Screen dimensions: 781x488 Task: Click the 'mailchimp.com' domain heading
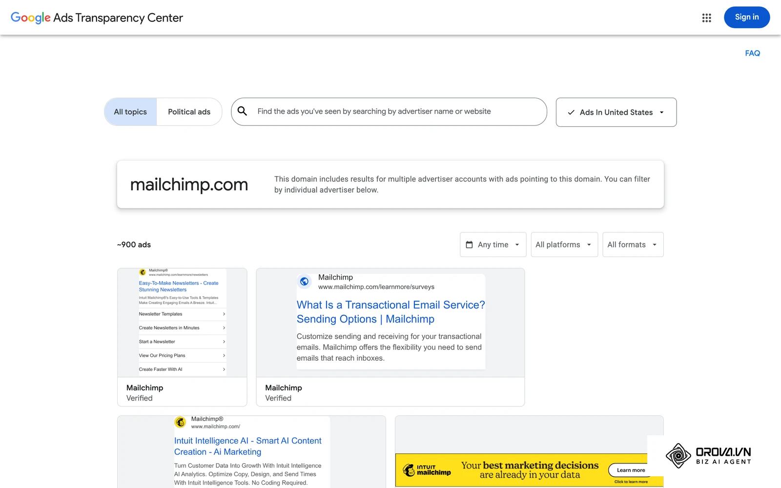(189, 184)
